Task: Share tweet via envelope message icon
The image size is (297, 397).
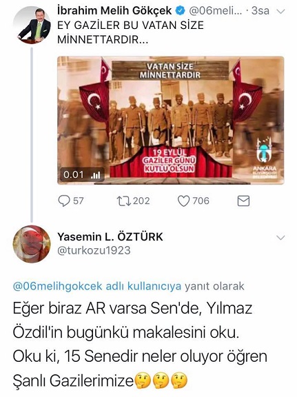Action: point(243,201)
